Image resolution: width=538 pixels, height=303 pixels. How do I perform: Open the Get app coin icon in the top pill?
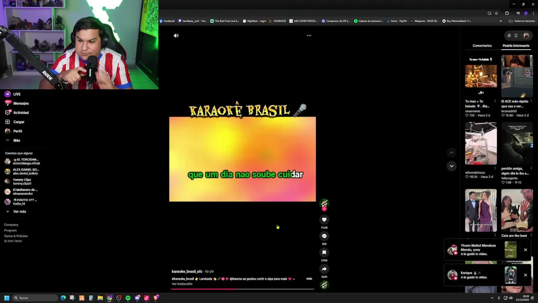(x=509, y=36)
